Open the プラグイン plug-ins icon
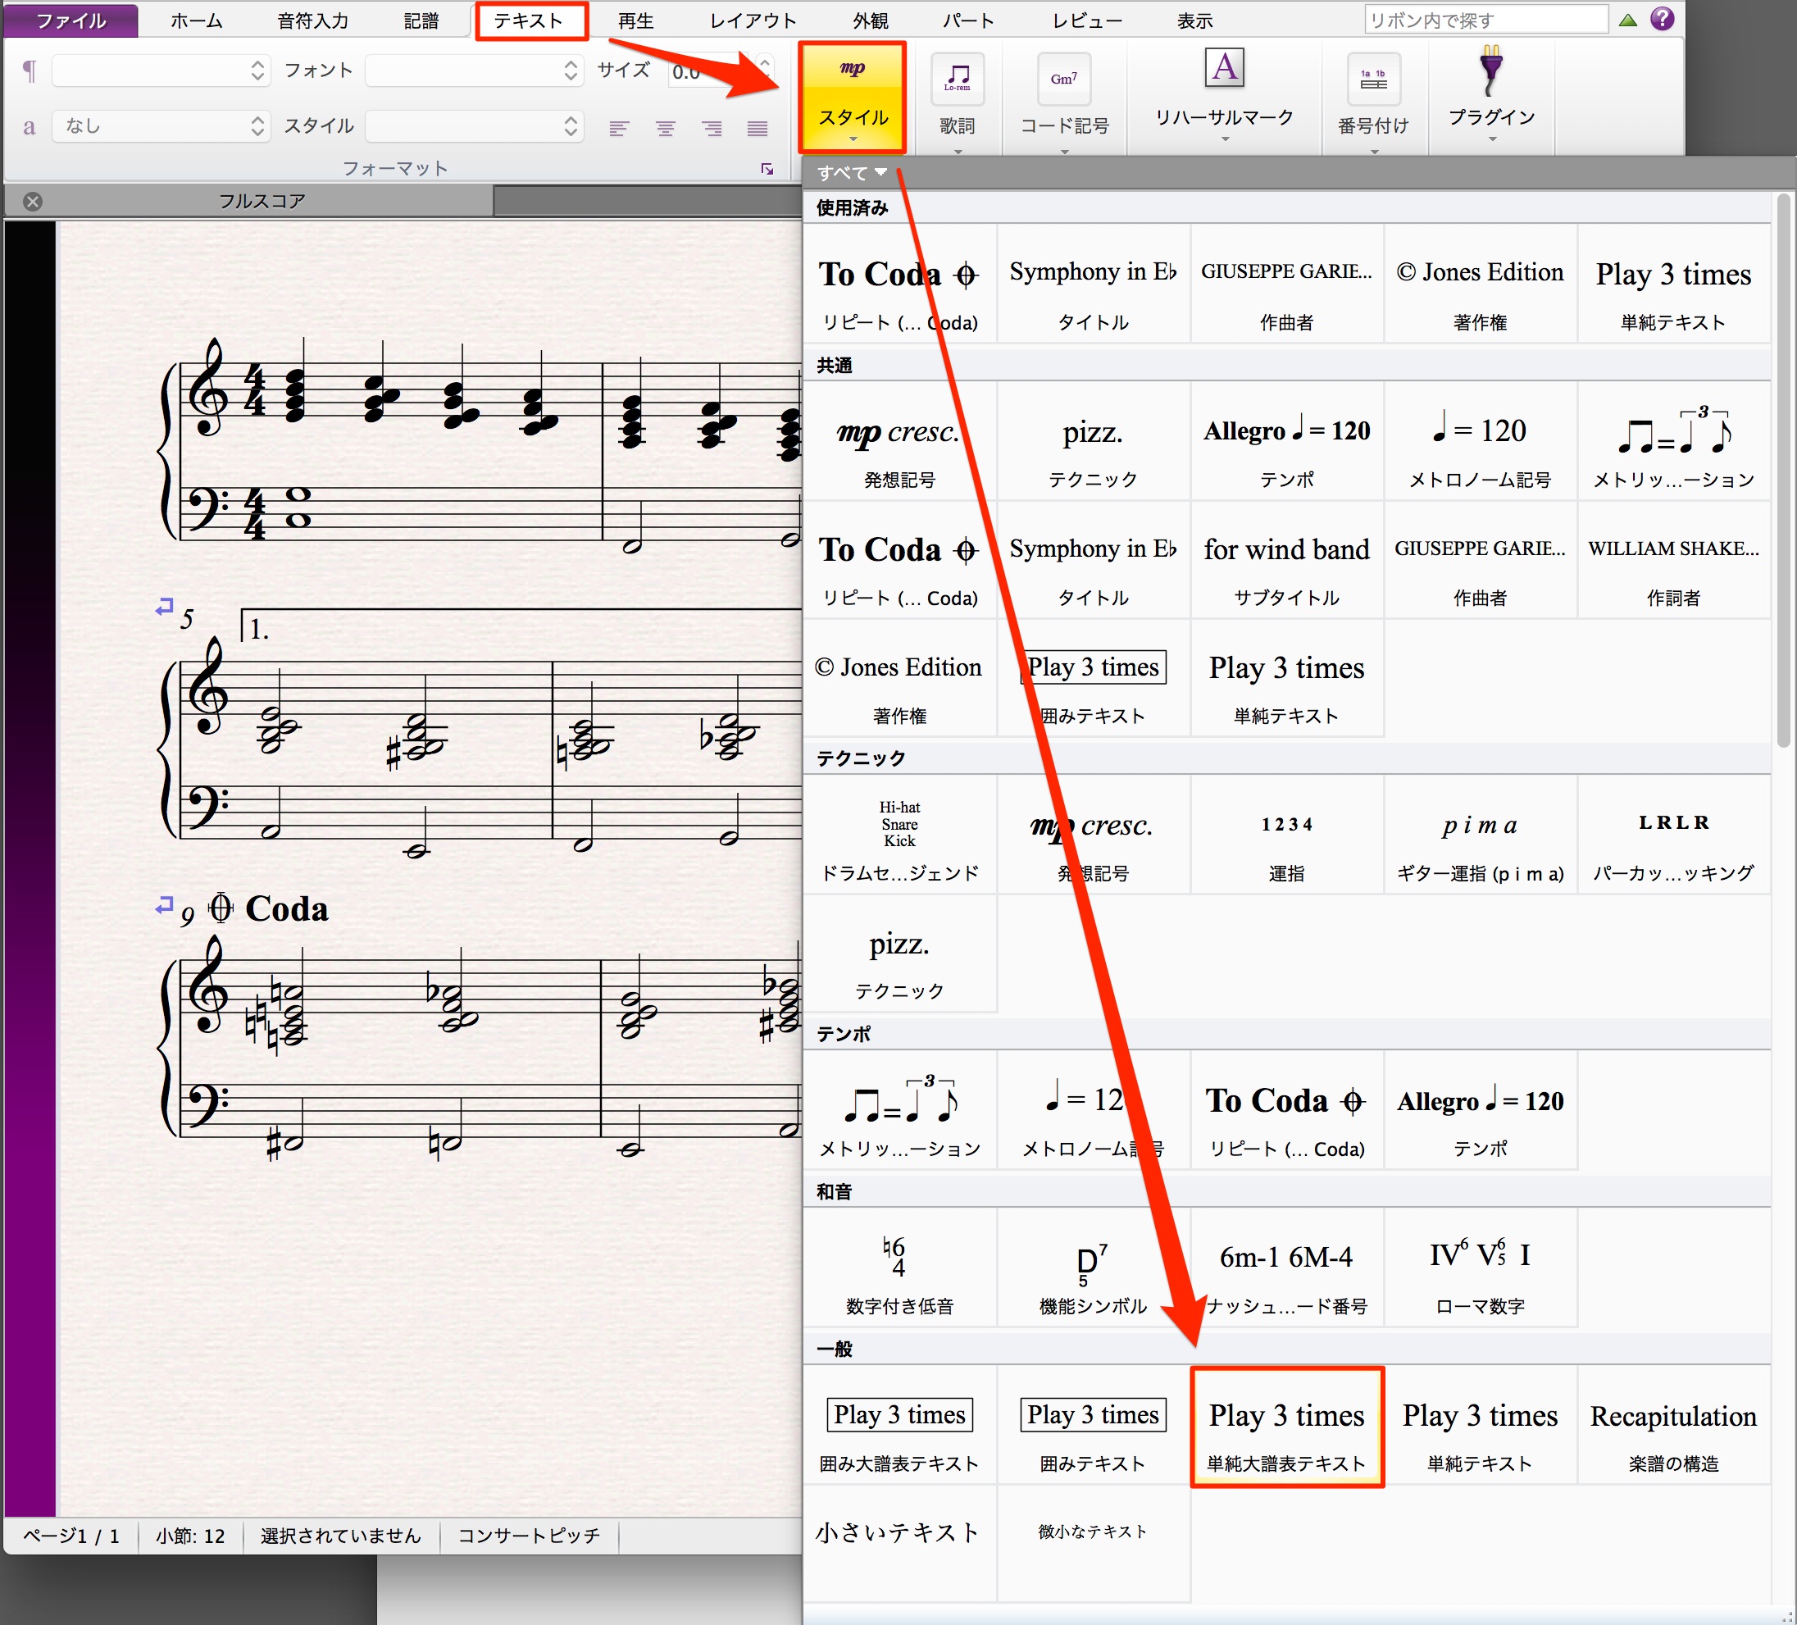 coord(1491,70)
